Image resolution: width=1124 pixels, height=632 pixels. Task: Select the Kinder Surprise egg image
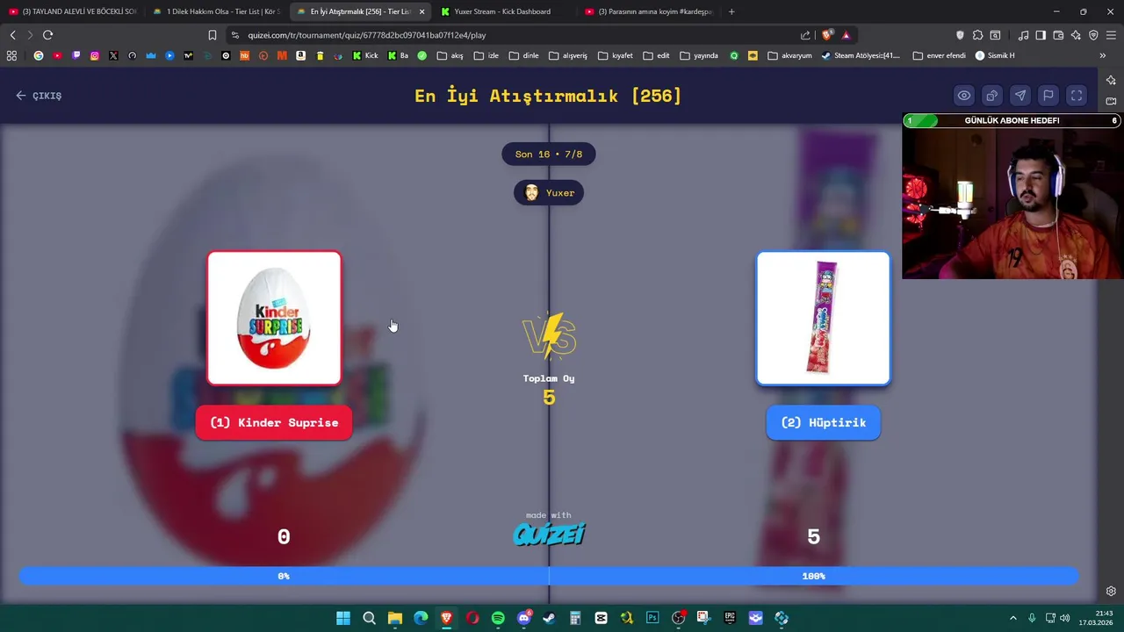point(274,319)
